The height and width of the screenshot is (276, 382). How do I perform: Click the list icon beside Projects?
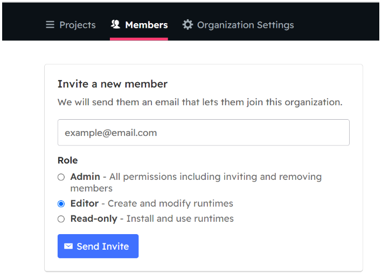click(50, 25)
